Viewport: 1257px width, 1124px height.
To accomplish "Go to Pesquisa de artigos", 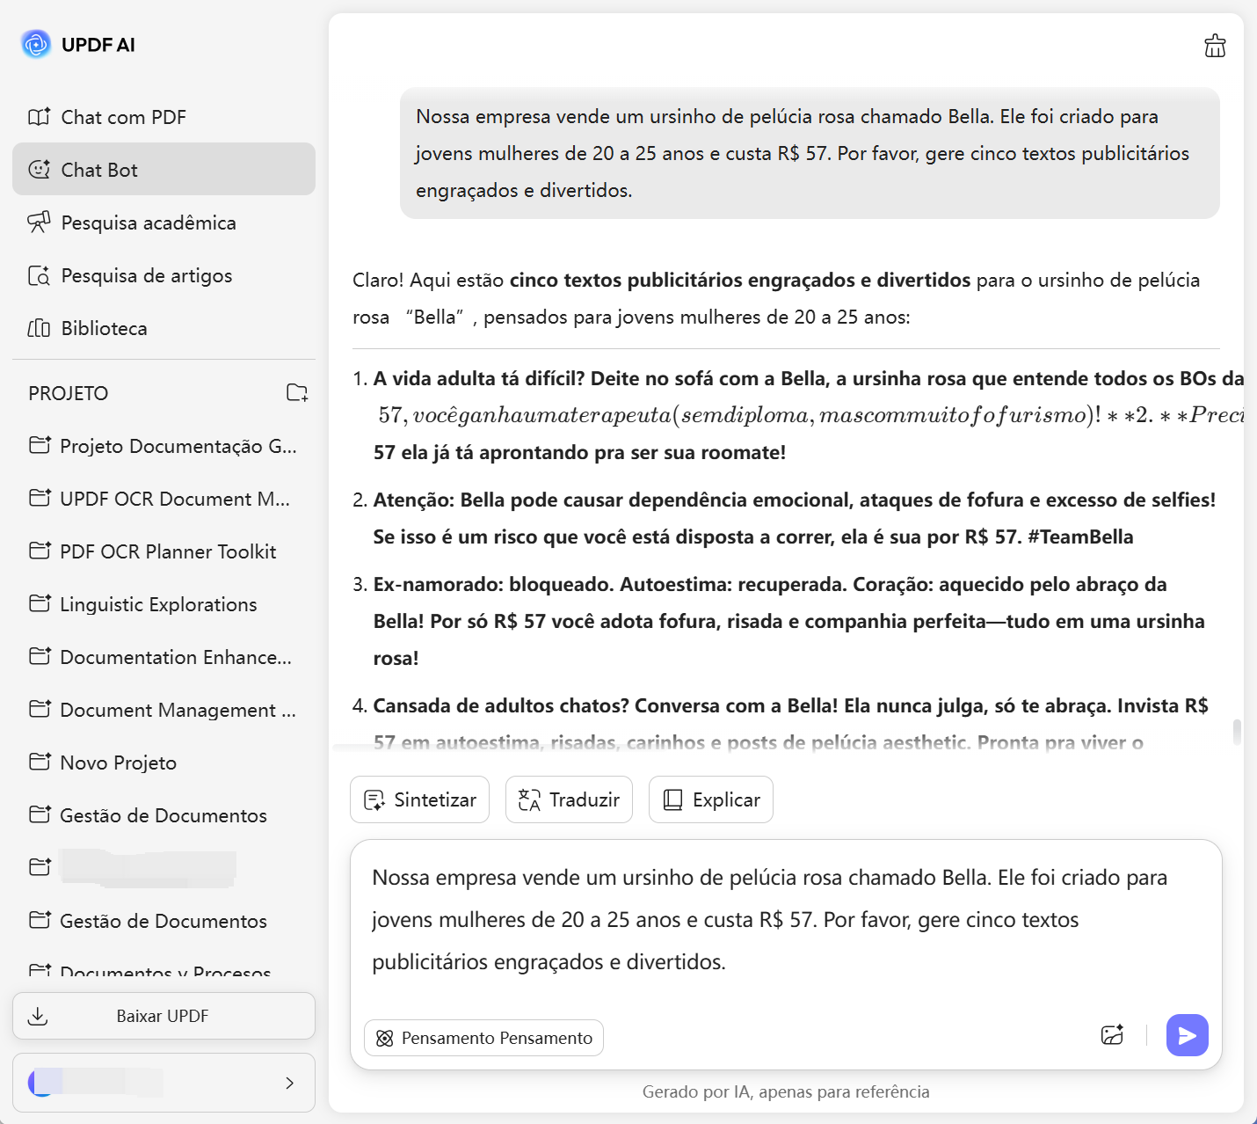I will pyautogui.click(x=146, y=275).
